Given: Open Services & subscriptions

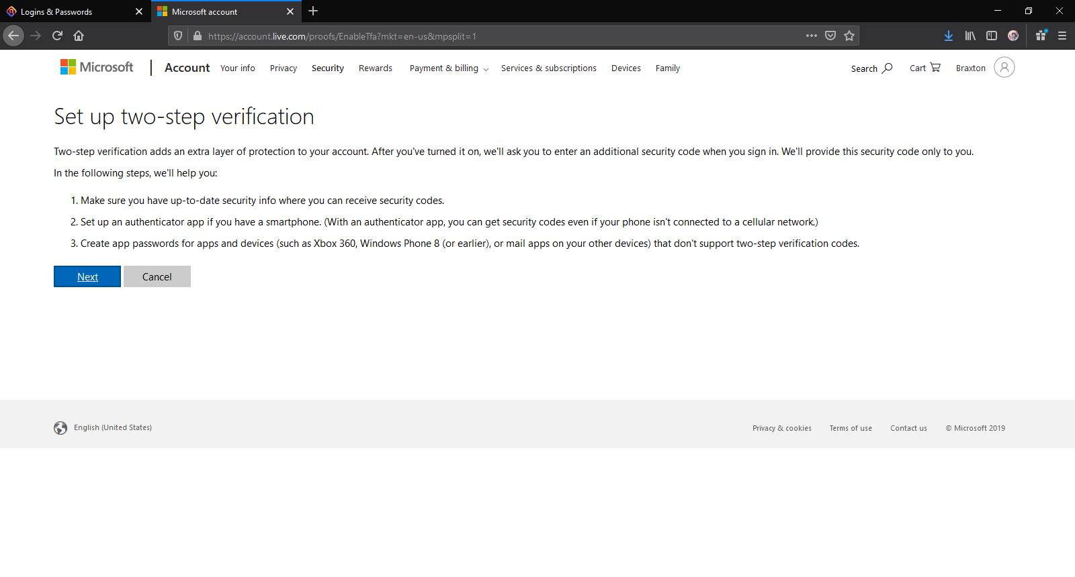Looking at the screenshot, I should point(549,68).
